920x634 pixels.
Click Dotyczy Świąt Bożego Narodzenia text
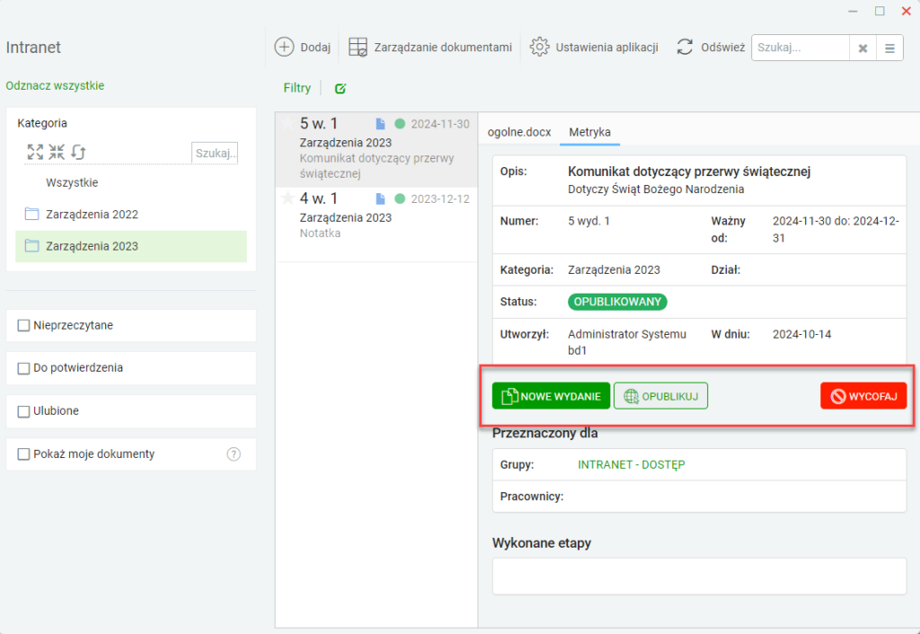coord(656,189)
